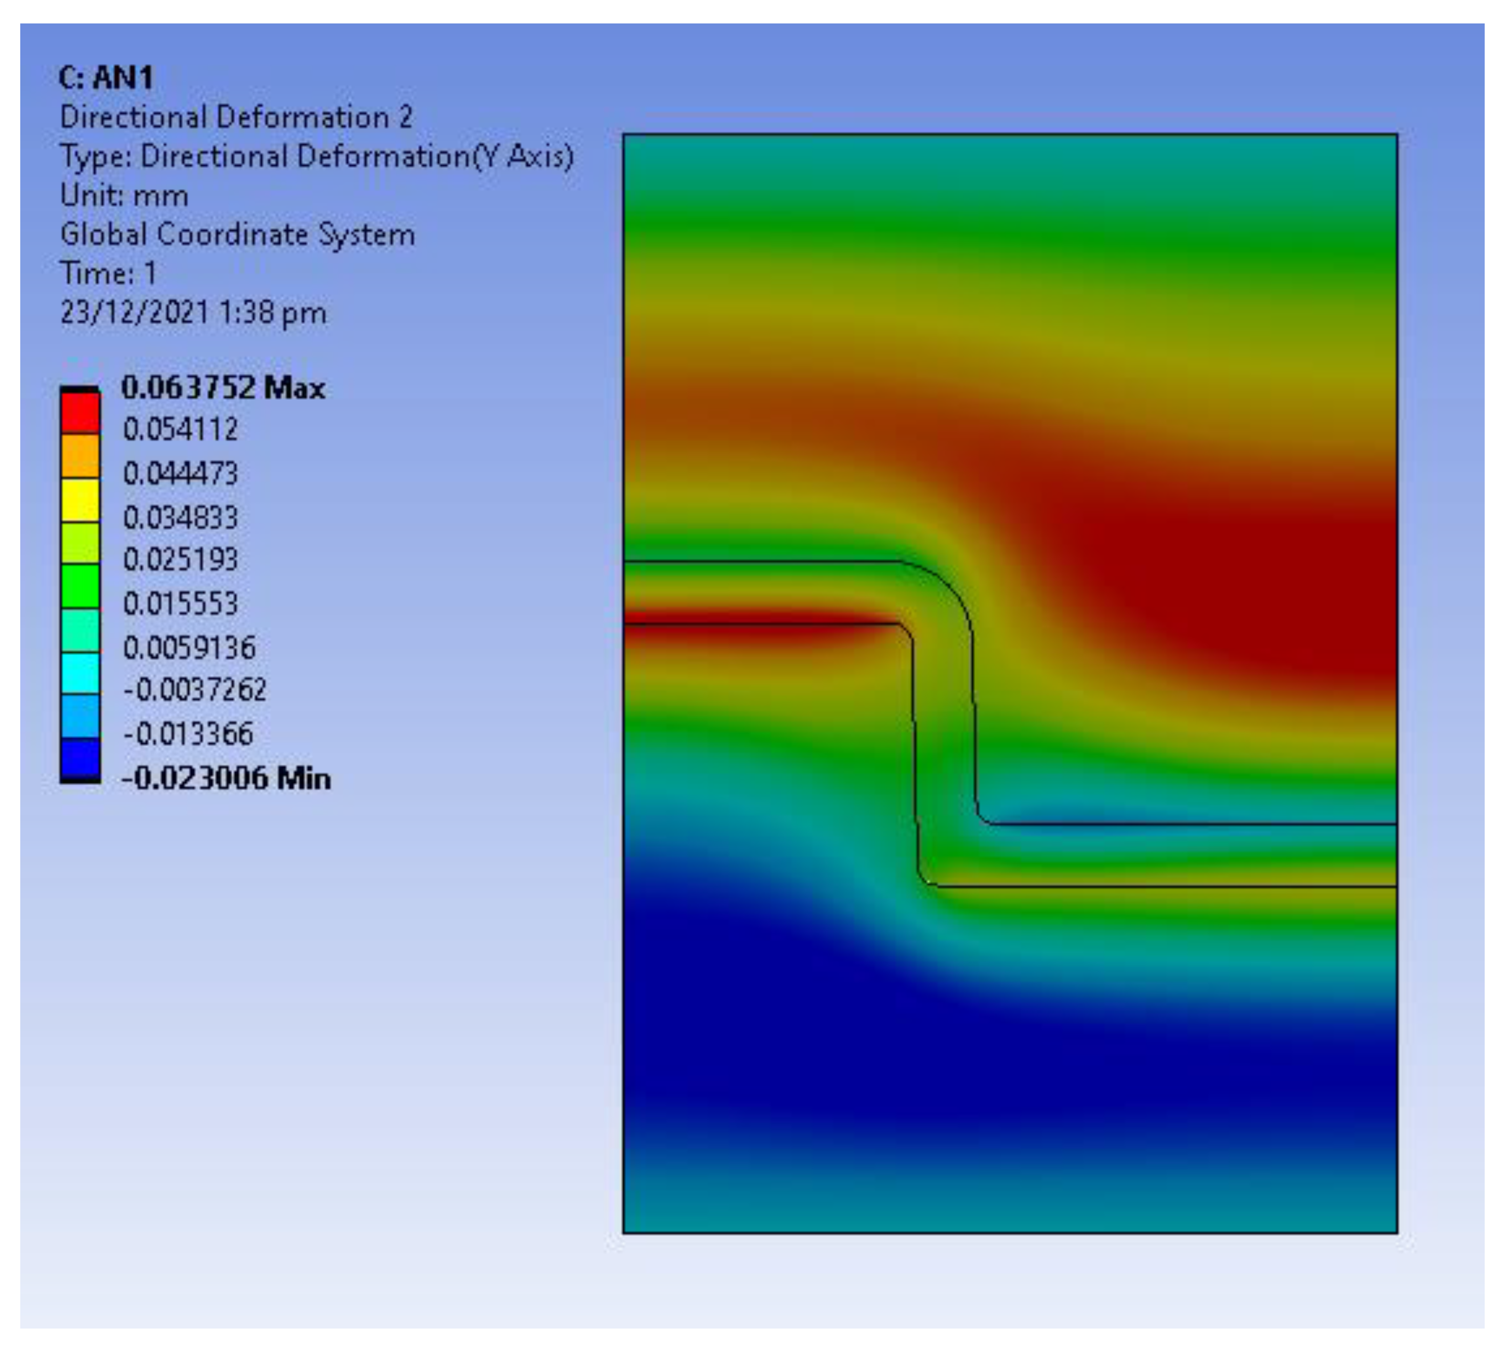Click the 0.0059136 legend value
Viewport: 1506px width, 1352px height.
[189, 648]
